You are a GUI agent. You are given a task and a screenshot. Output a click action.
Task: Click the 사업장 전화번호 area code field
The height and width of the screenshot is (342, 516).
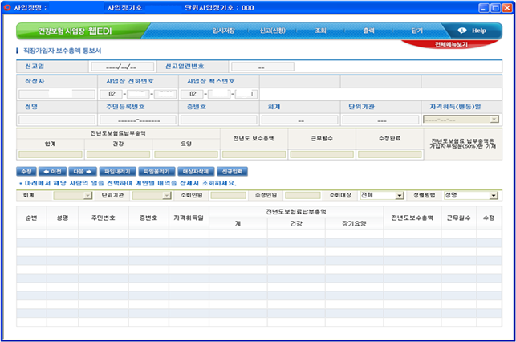coord(112,94)
